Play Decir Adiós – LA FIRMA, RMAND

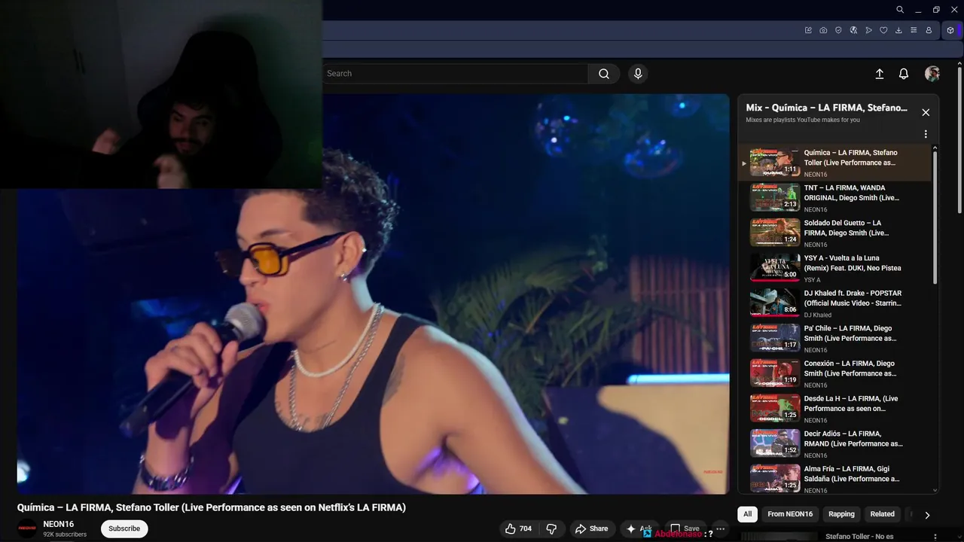836,444
